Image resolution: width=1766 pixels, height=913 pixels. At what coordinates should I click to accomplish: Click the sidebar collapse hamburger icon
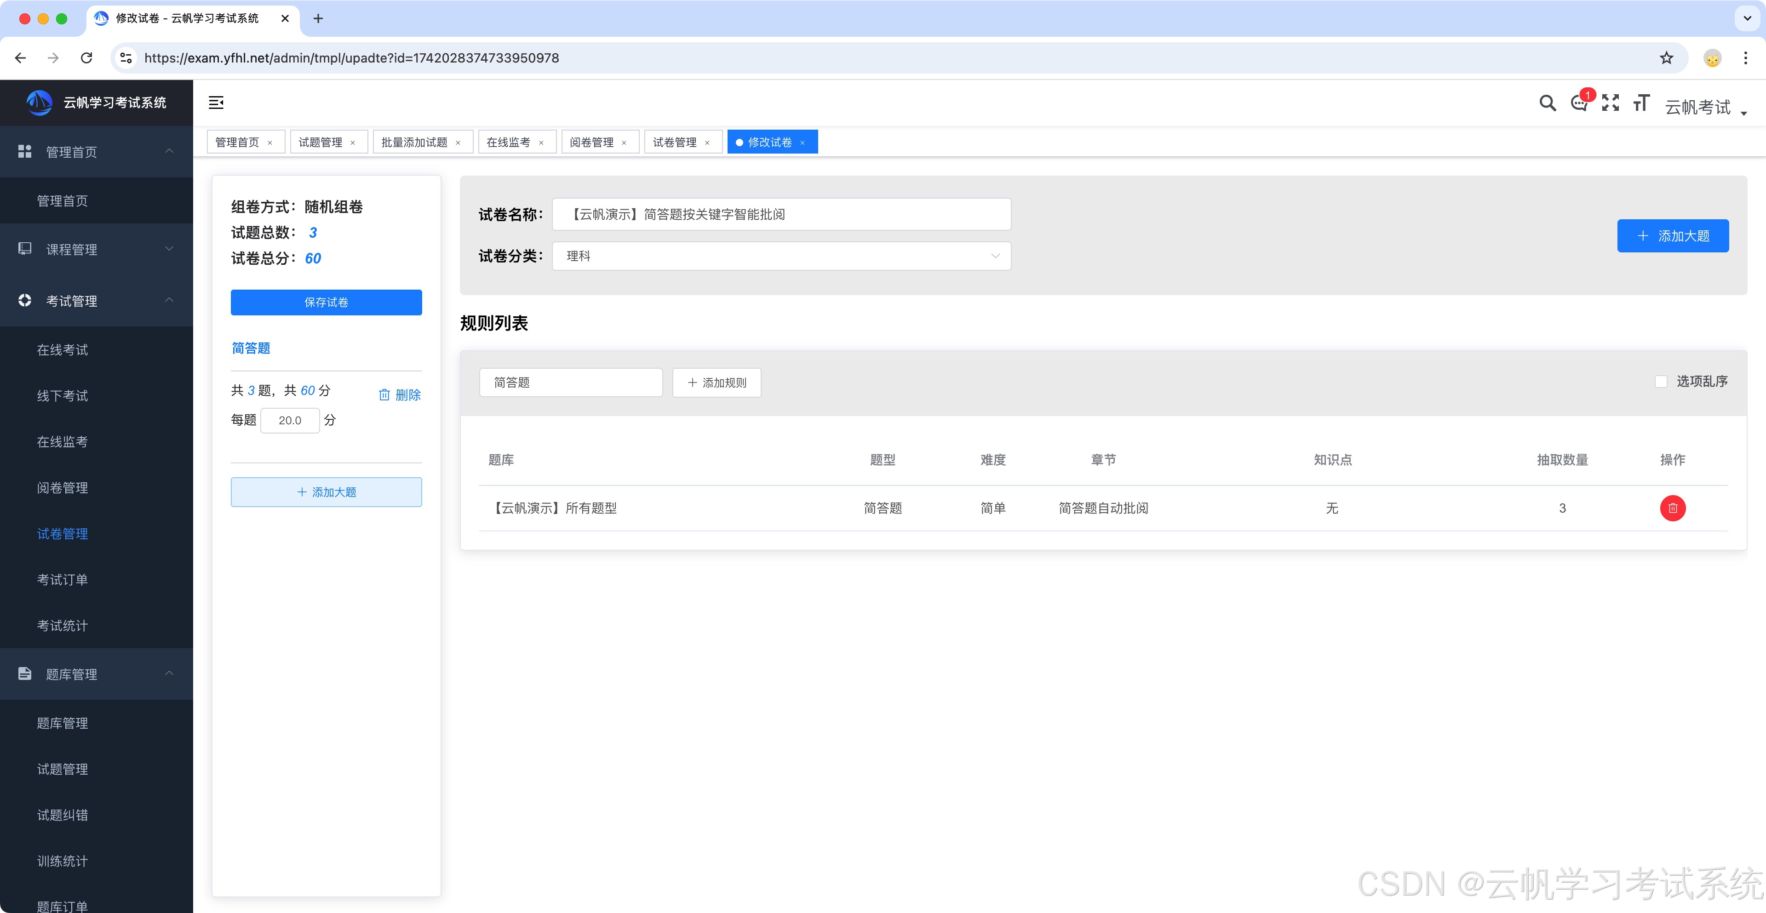[216, 103]
